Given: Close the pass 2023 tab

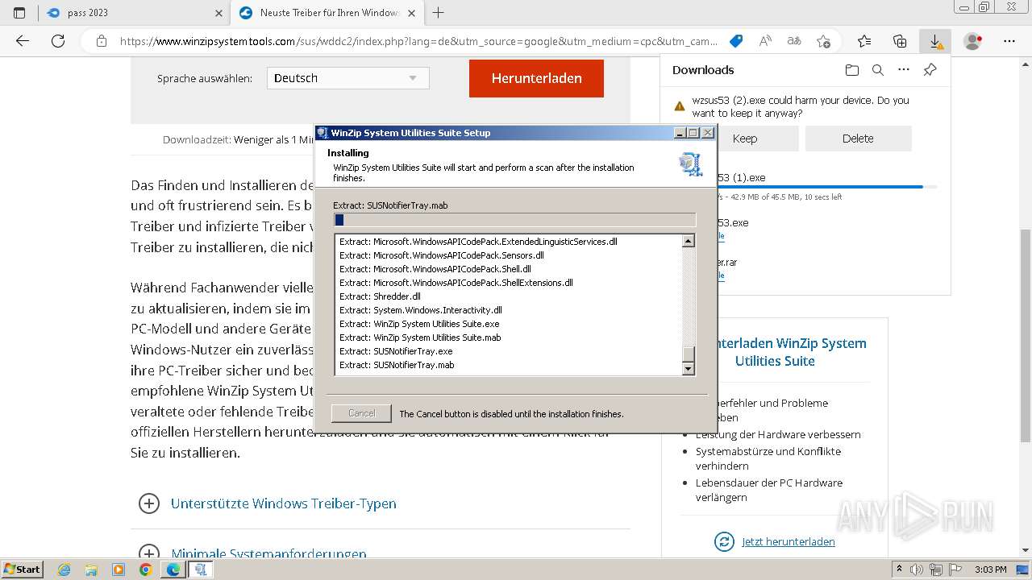Looking at the screenshot, I should click(x=218, y=13).
